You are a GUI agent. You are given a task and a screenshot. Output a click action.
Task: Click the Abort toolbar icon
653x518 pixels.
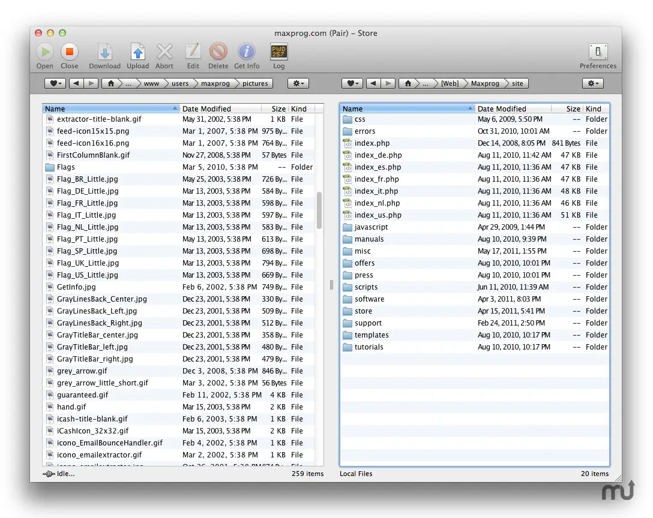point(164,52)
